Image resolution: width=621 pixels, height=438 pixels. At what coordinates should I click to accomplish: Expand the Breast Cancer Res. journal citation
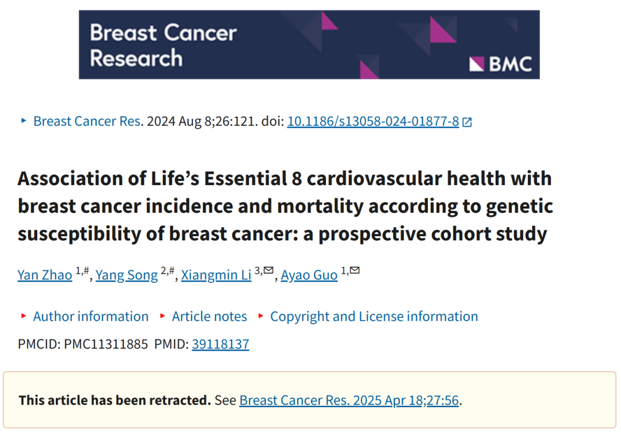(87, 121)
